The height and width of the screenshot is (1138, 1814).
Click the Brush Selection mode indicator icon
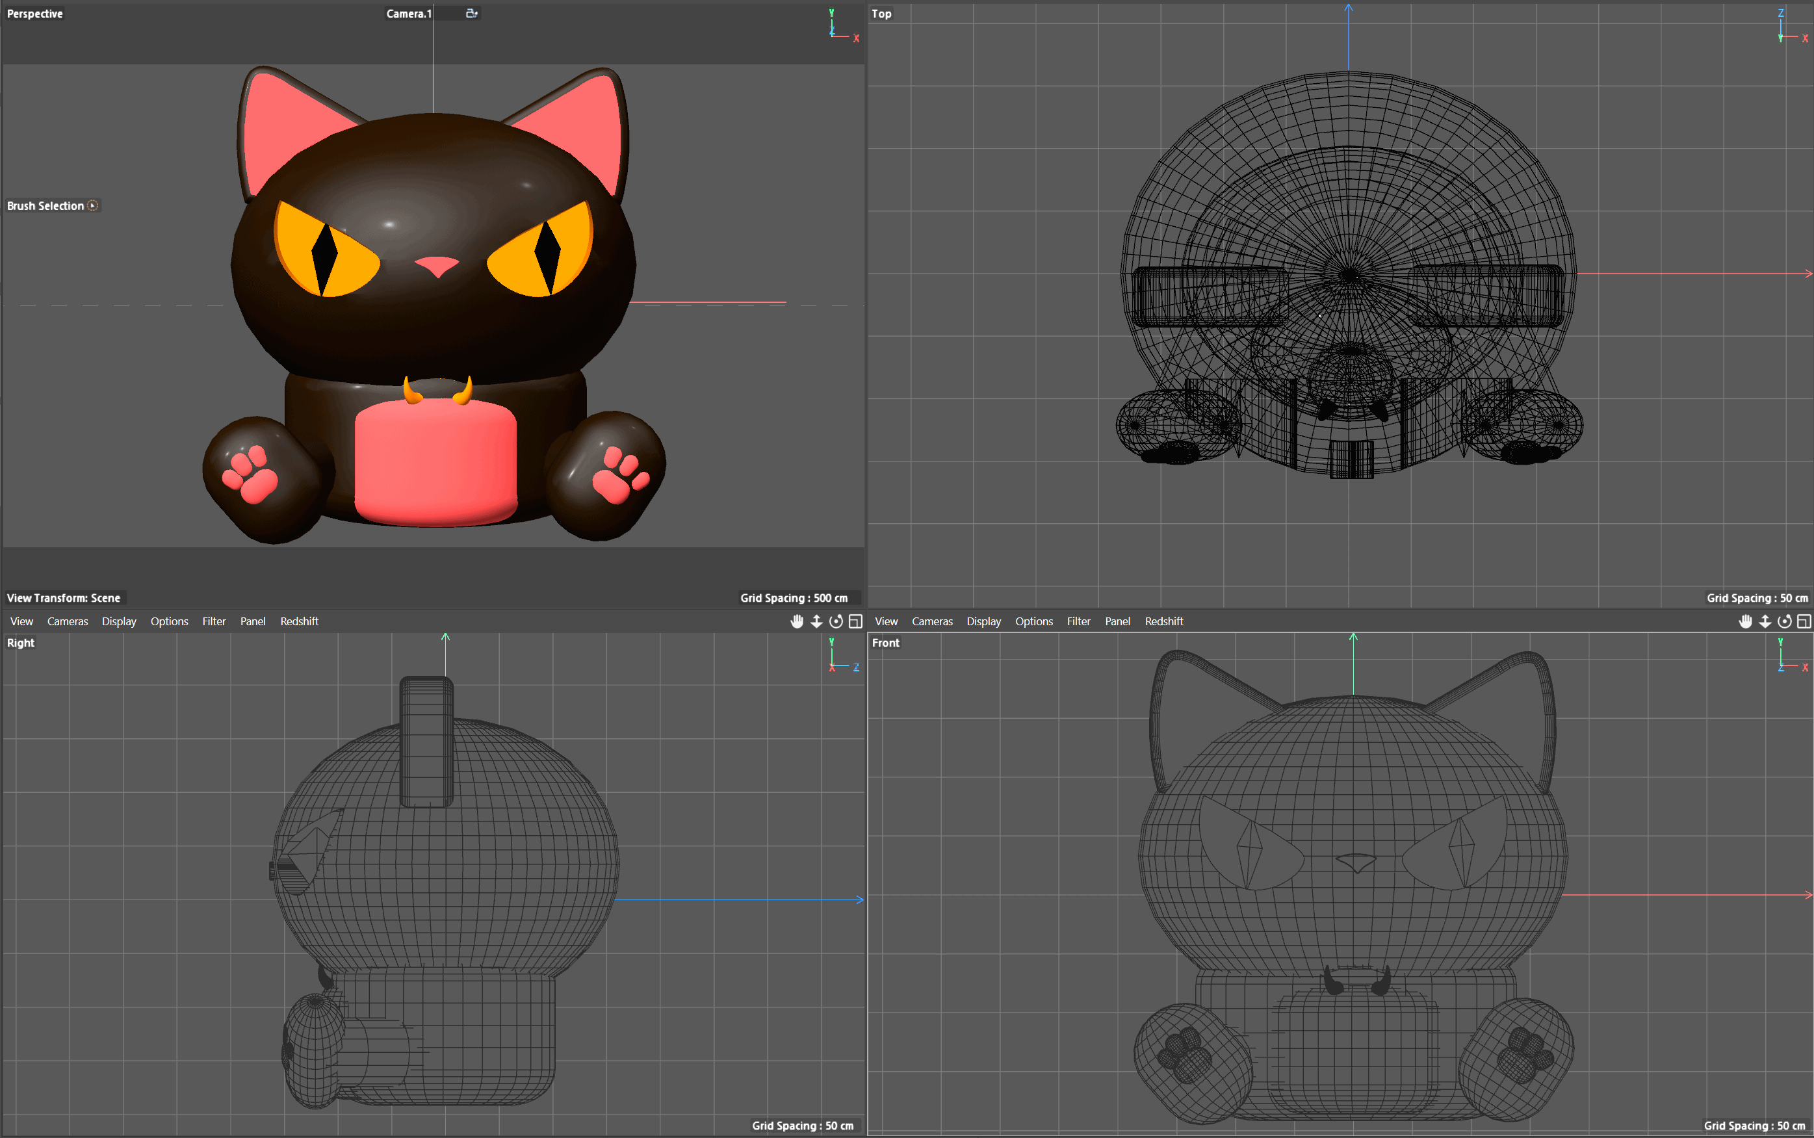92,205
